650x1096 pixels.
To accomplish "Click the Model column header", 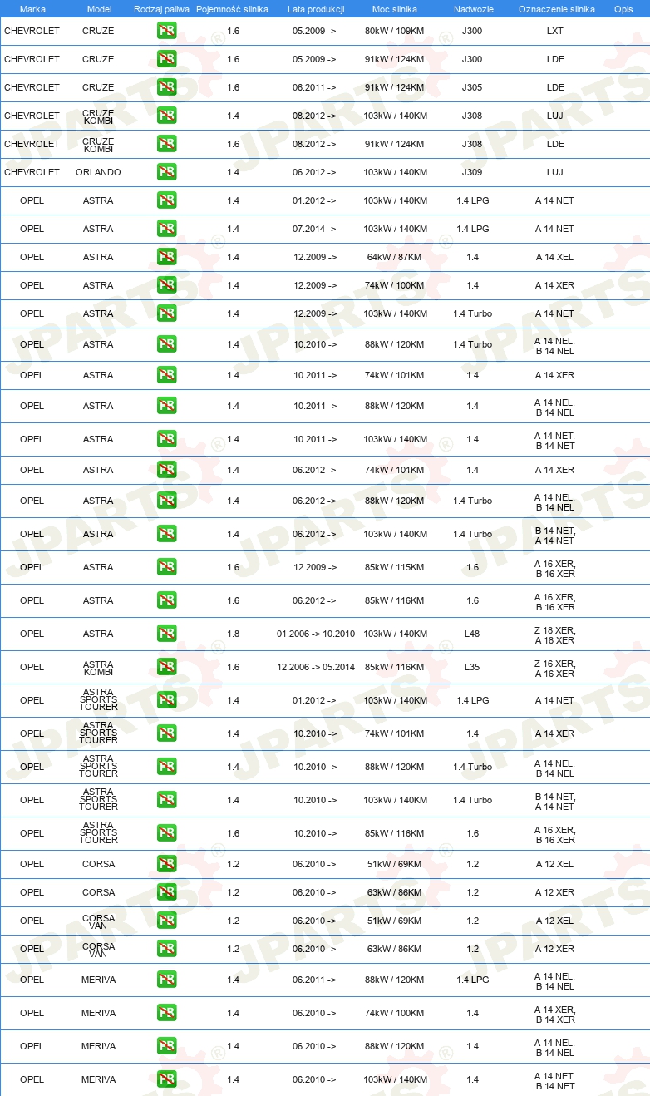I will pyautogui.click(x=99, y=8).
